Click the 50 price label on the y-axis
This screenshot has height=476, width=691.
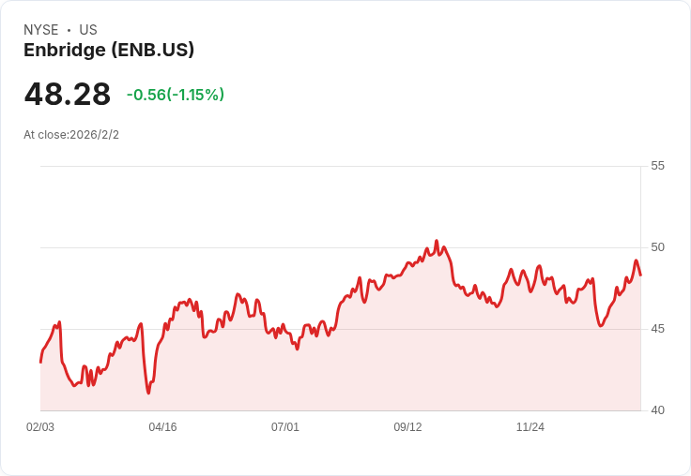657,247
